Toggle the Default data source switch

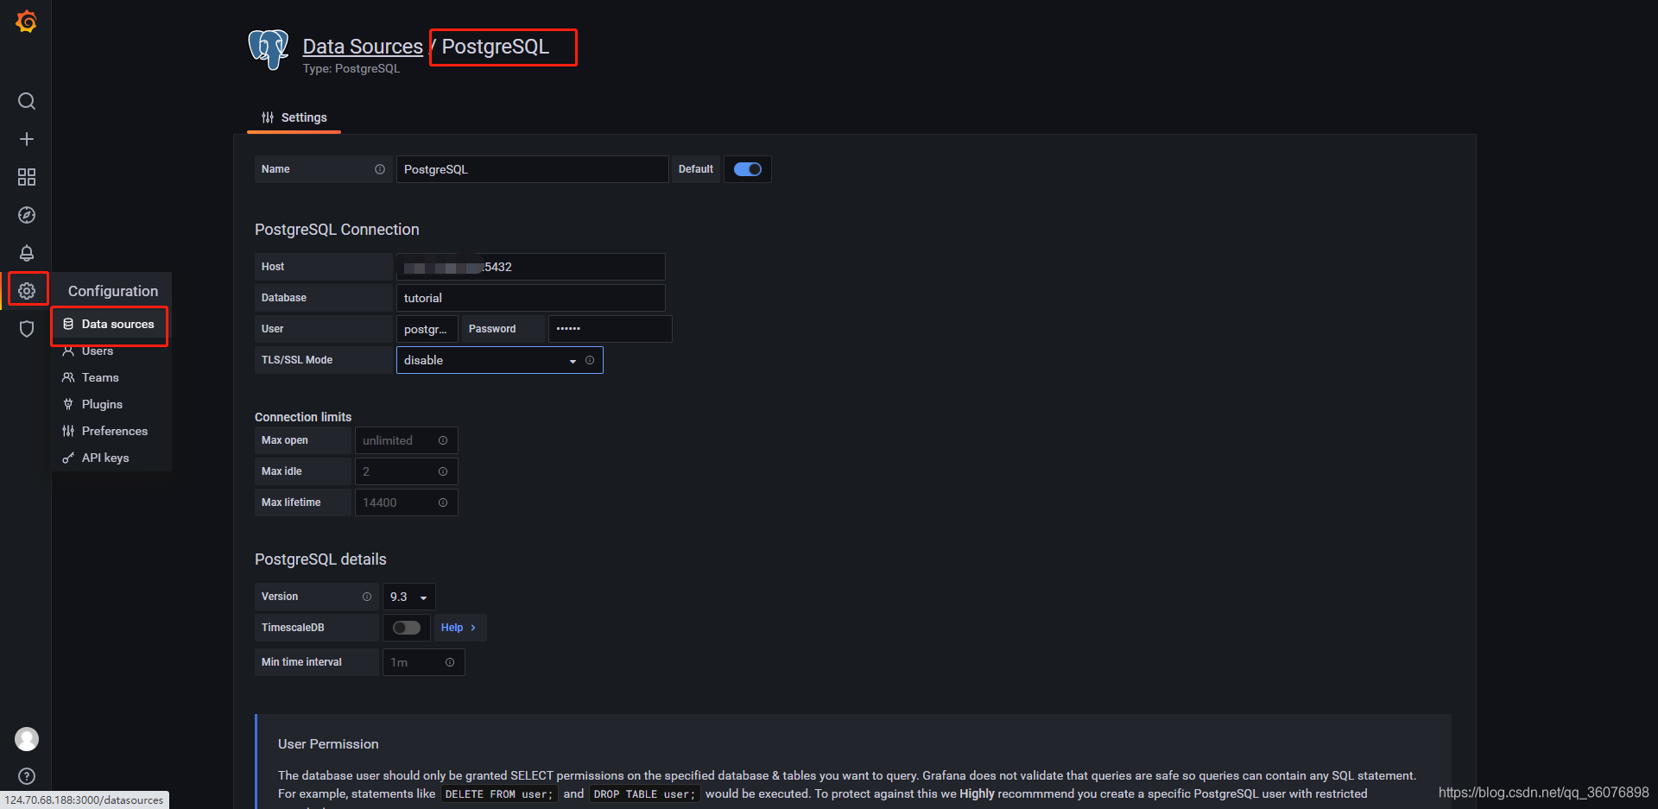(x=748, y=169)
